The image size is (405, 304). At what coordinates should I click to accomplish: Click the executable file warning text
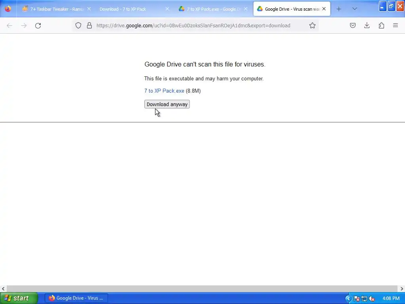point(204,79)
